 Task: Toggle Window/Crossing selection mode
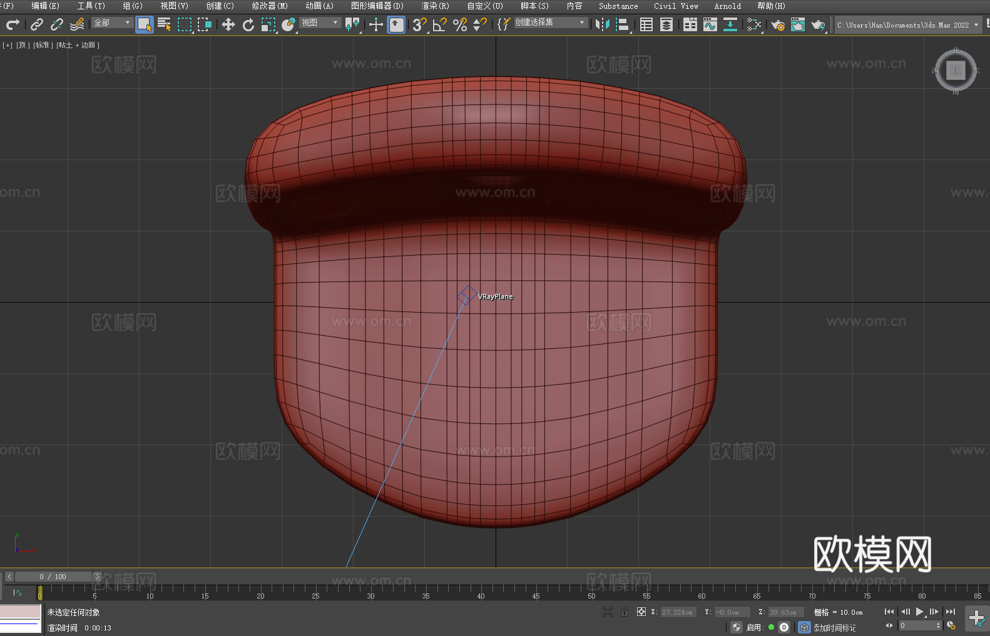(x=205, y=24)
